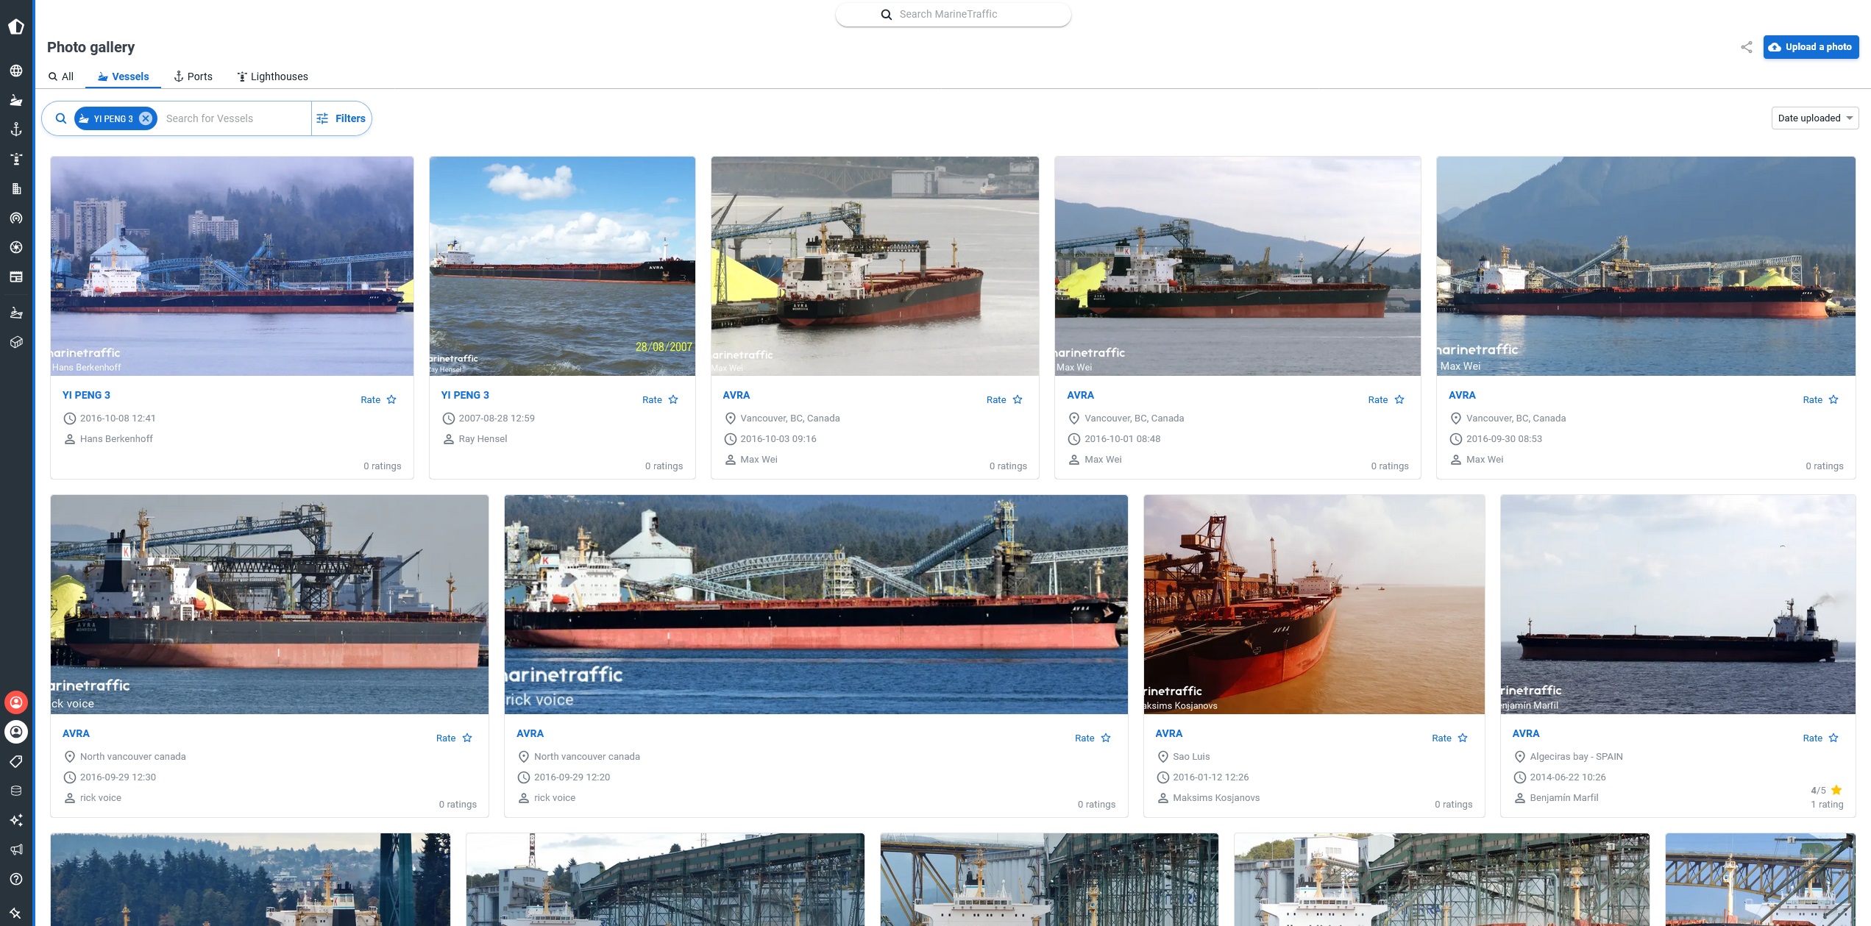Screen dimensions: 1871x926
Task: Open MarineTraffic home logo in sidebar
Action: (16, 27)
